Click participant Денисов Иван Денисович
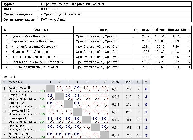Viewport: 193px width, 140px height. [x=30, y=36]
